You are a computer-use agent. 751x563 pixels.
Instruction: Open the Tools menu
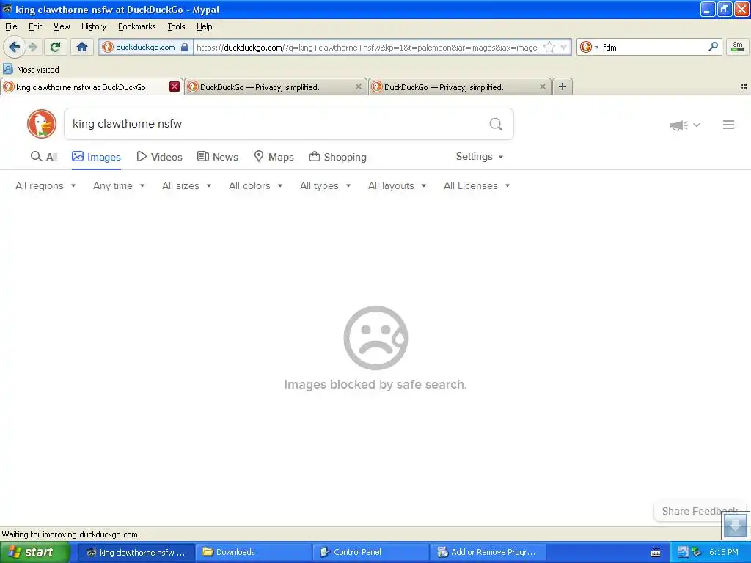click(x=176, y=26)
